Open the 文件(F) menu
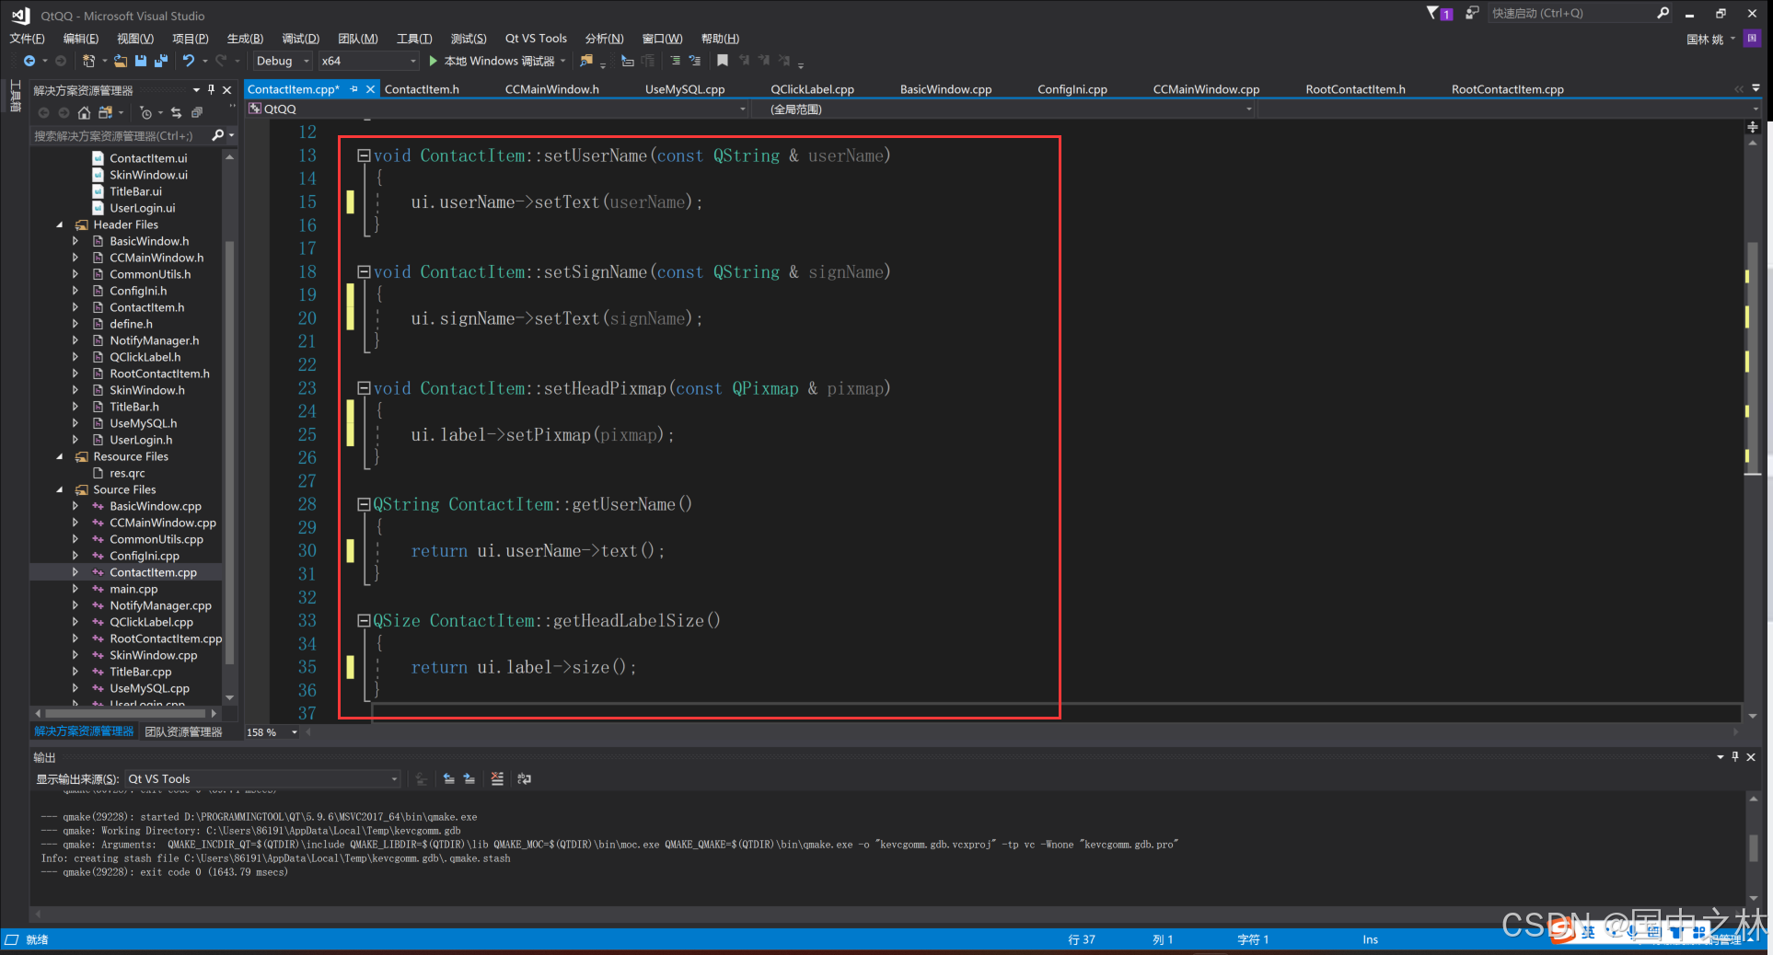Image resolution: width=1773 pixels, height=955 pixels. tap(27, 38)
